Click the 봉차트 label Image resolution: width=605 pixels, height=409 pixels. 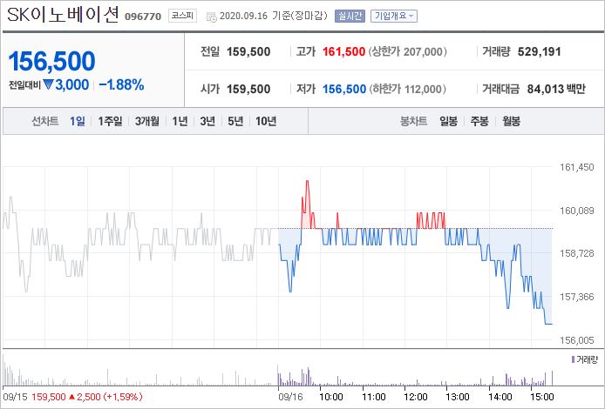click(413, 121)
